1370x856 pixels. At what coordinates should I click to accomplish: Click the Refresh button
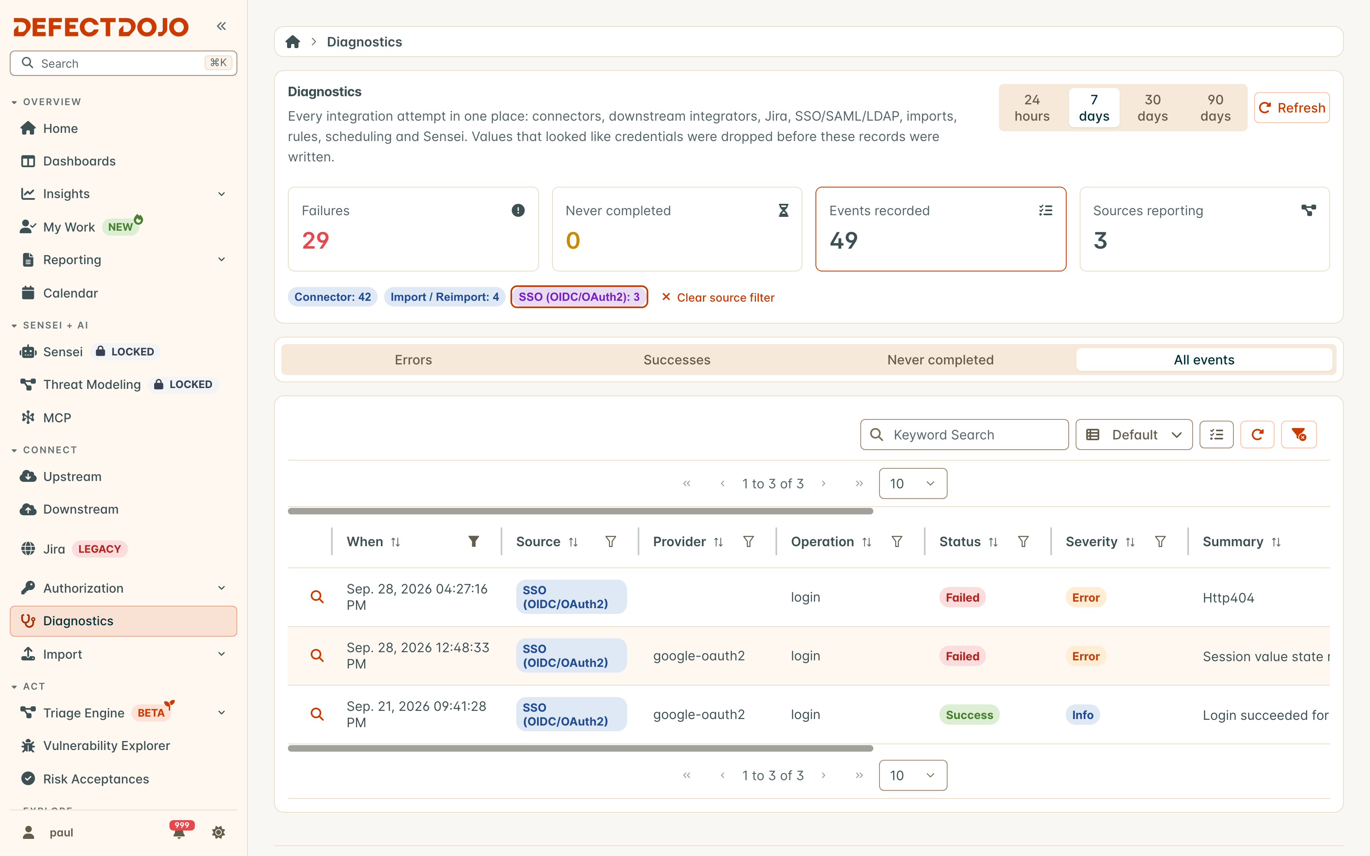coord(1292,108)
